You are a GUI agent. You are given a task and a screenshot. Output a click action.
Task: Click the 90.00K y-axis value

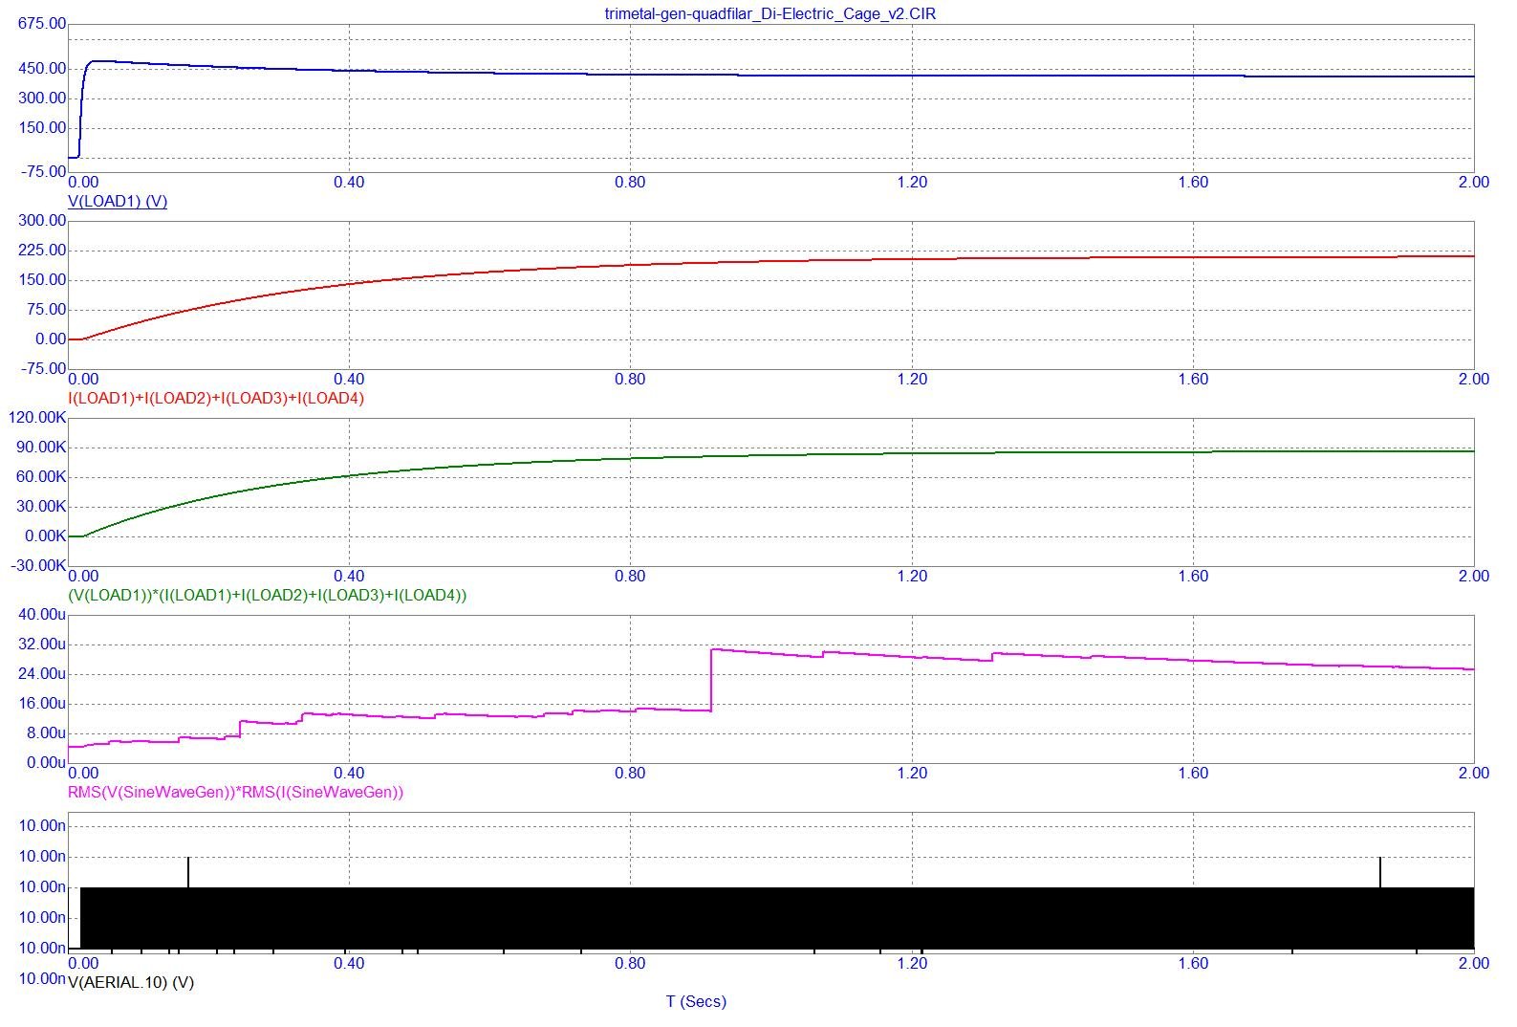click(40, 448)
